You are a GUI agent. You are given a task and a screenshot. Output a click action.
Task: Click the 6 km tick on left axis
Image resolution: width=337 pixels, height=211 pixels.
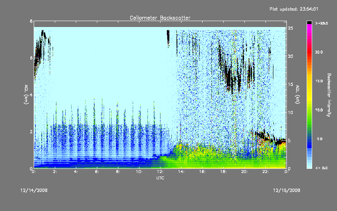(31, 58)
